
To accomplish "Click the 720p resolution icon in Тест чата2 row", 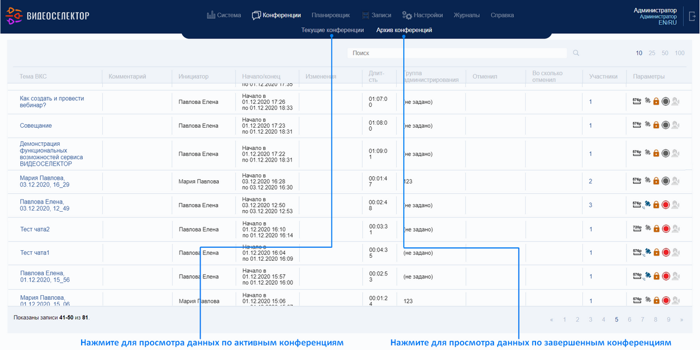I will pyautogui.click(x=637, y=228).
